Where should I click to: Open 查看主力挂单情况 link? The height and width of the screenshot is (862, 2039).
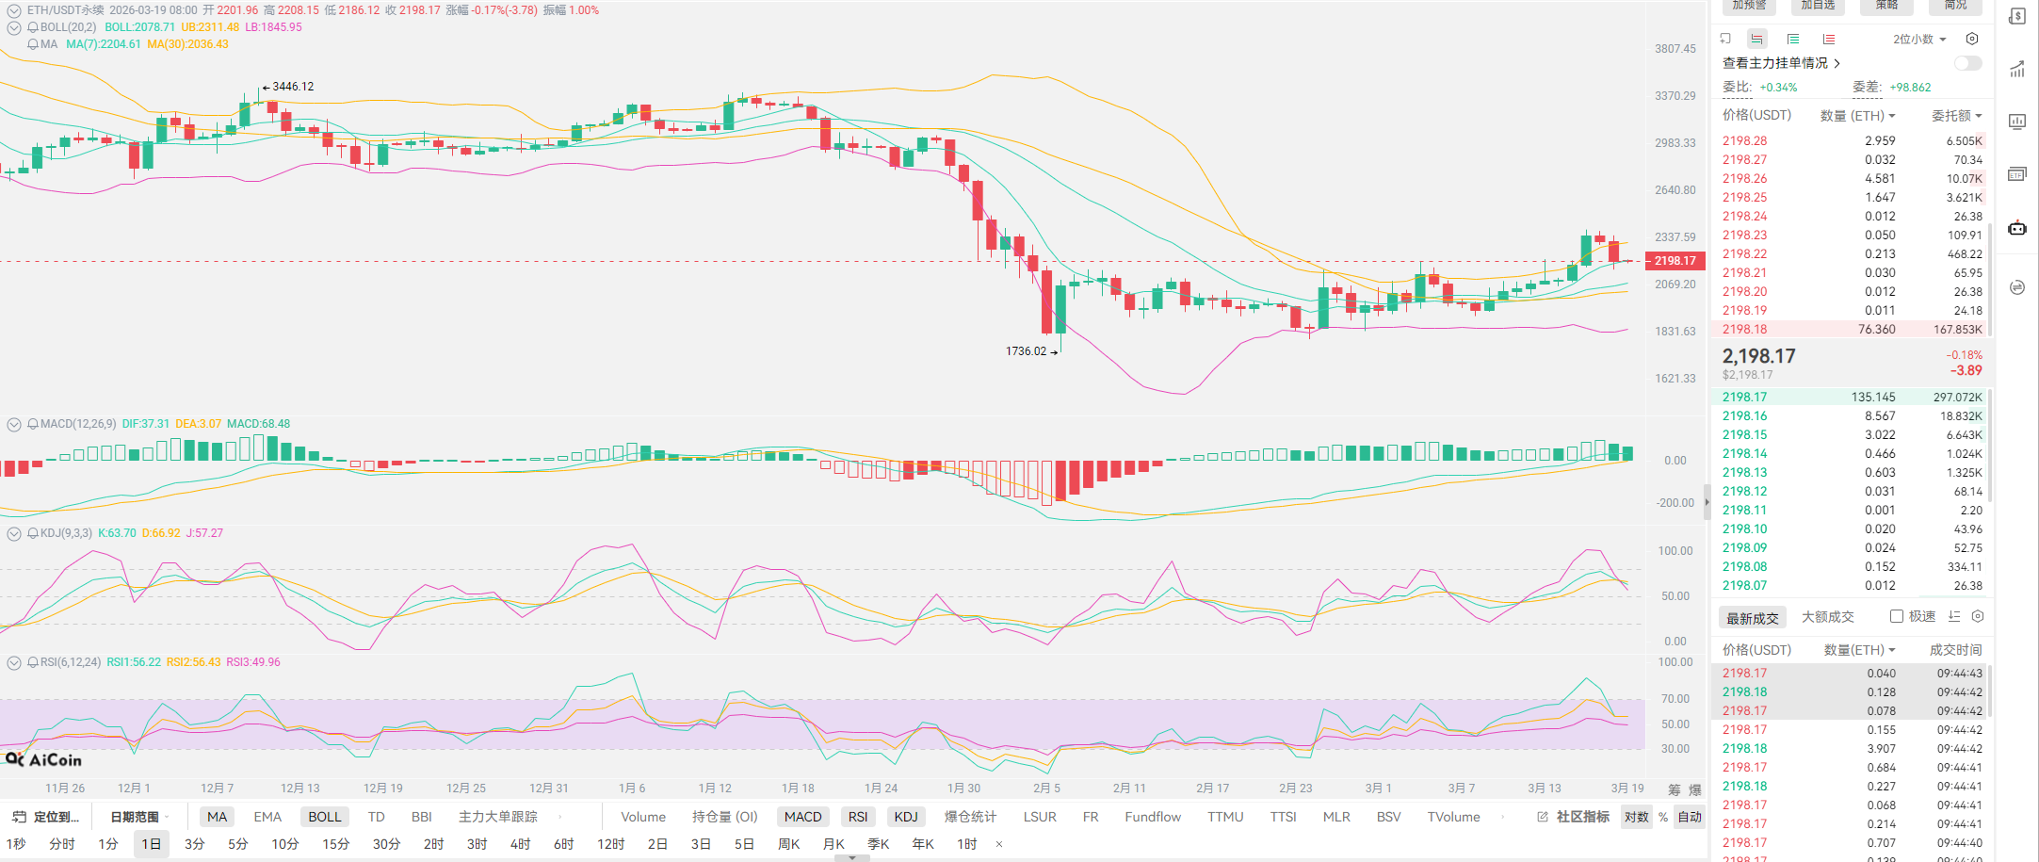click(x=1780, y=63)
